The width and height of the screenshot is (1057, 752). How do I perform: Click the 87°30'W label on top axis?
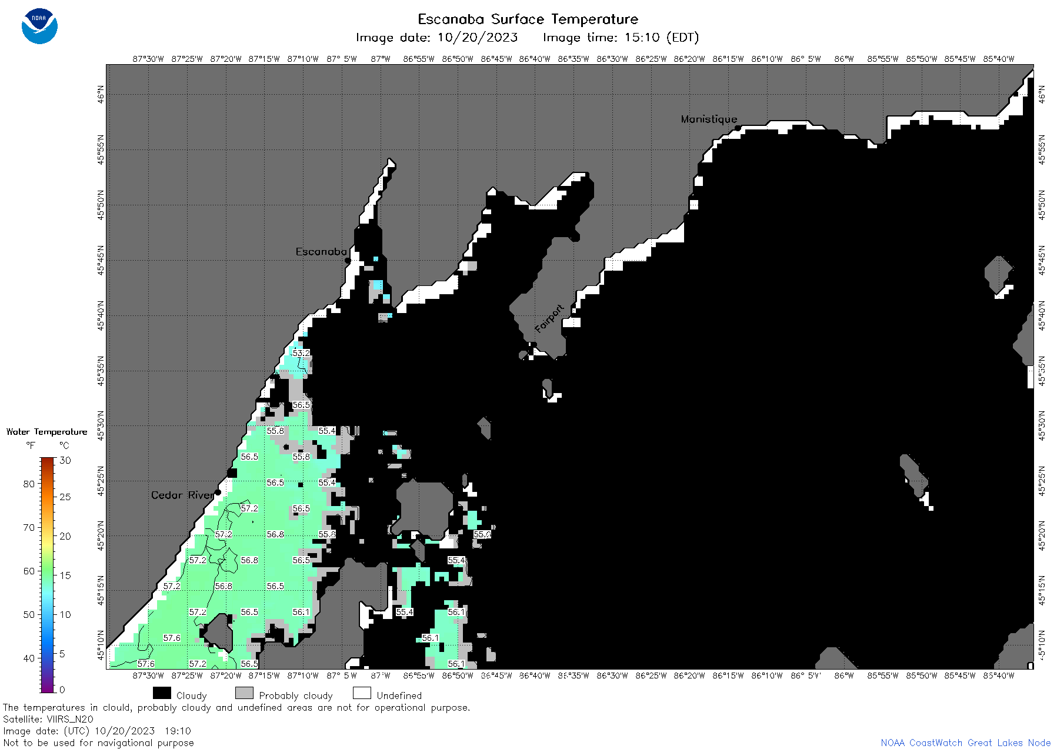pos(148,59)
